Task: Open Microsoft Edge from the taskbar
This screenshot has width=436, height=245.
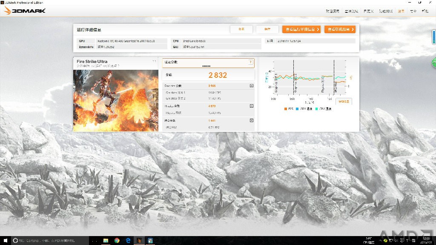Action: [x=128, y=241]
